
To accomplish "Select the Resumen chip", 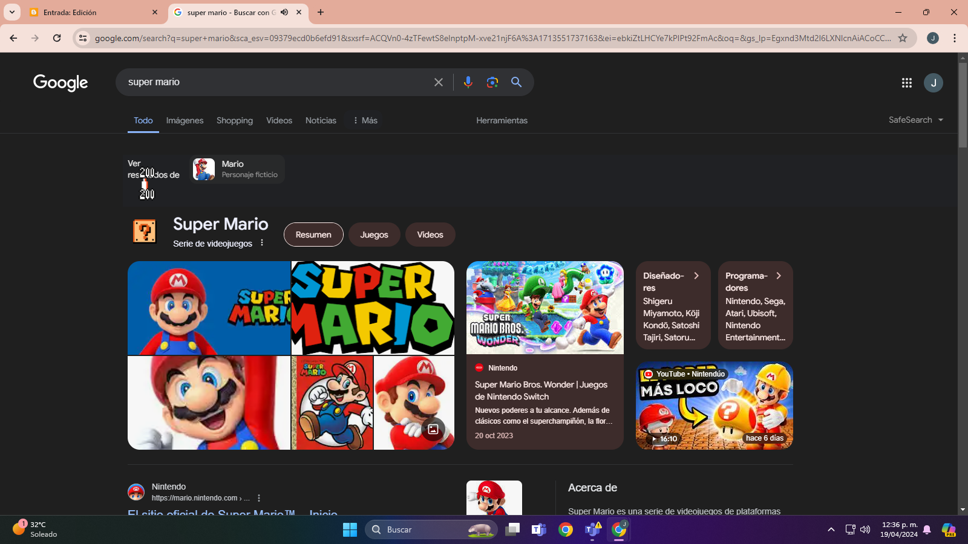I will point(313,235).
